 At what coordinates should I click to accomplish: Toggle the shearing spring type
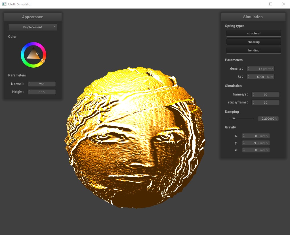(x=254, y=42)
